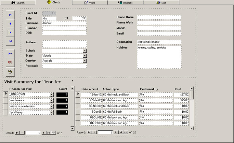Previous record button in Reason list navigator
Screen dimensions: 234x143
click(22, 133)
